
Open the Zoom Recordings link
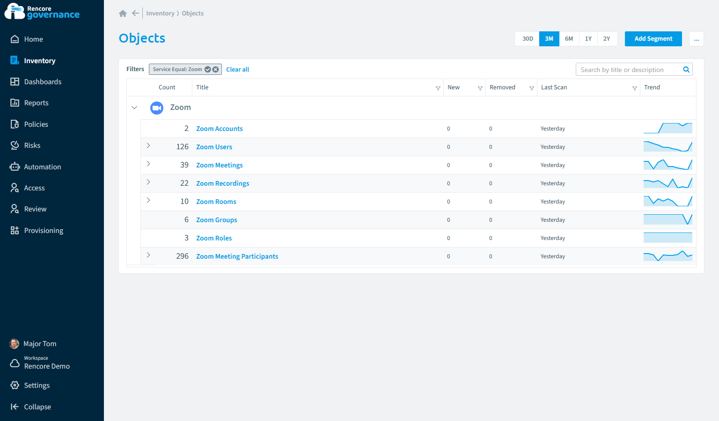click(223, 183)
